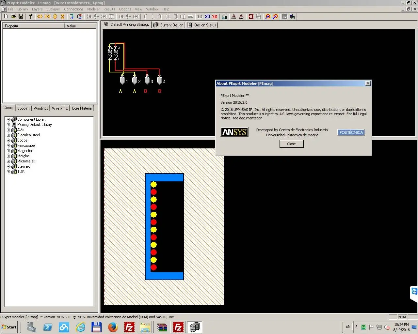Expand the Epcos library node
The height and width of the screenshot is (334, 418).
click(x=8, y=140)
